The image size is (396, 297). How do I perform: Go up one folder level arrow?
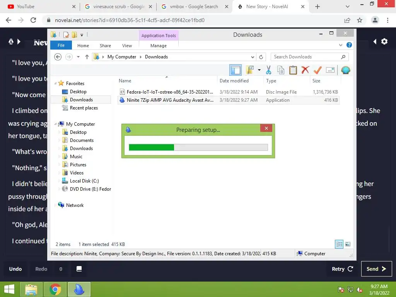(x=87, y=57)
